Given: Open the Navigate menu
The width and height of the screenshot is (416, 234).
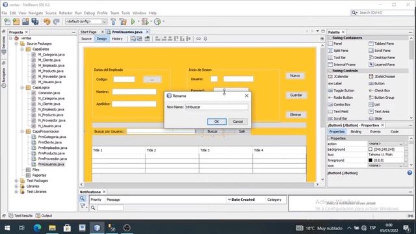Looking at the screenshot, I should click(x=36, y=13).
